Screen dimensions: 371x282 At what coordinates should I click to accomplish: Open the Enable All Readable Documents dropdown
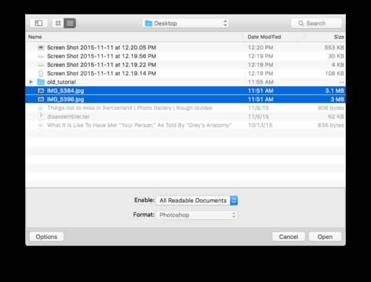(197, 201)
